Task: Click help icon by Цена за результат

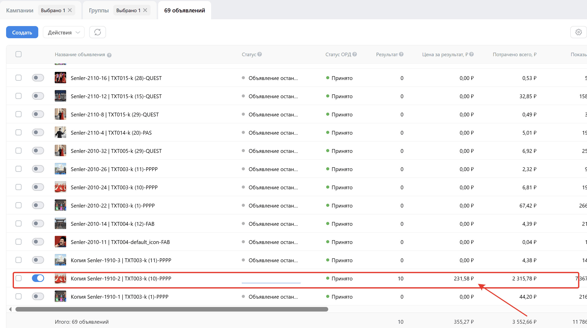Action: click(471, 54)
